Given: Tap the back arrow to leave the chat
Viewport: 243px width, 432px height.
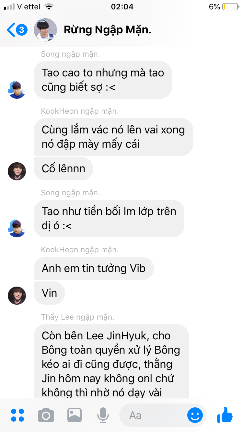Looking at the screenshot, I should click(11, 30).
